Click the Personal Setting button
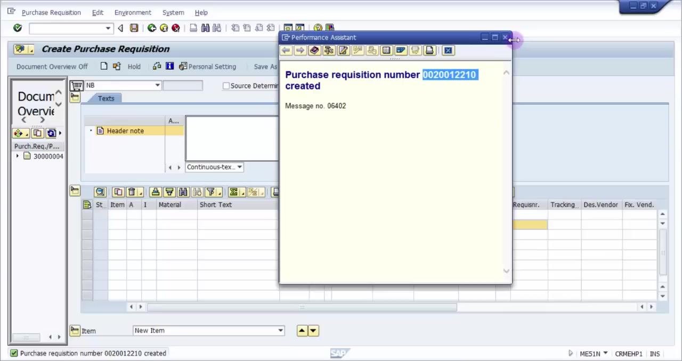This screenshot has width=682, height=361. (207, 67)
